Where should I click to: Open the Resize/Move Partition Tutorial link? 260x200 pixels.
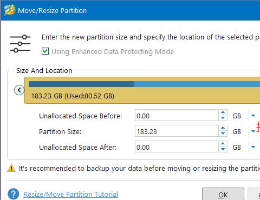pyautogui.click(x=70, y=195)
